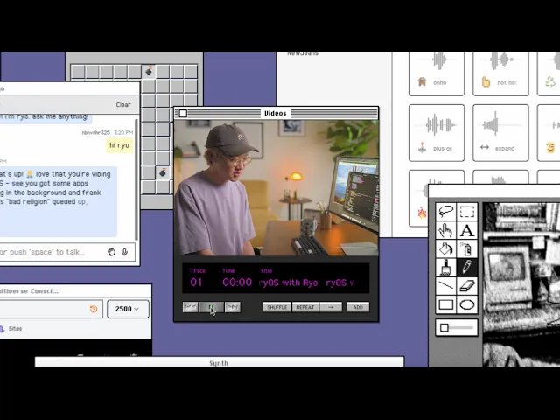Click the Paint canvas image
560x420 pixels.
pos(521,284)
